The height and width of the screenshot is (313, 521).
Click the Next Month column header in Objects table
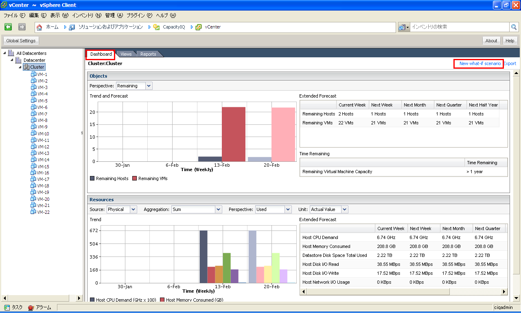tap(417, 105)
